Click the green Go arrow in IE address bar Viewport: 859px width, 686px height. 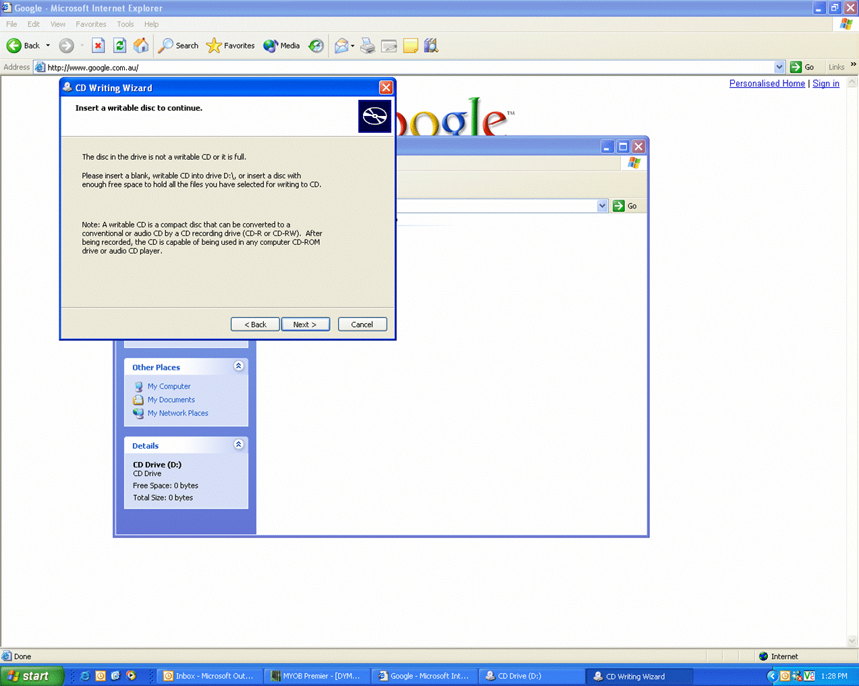tap(796, 67)
